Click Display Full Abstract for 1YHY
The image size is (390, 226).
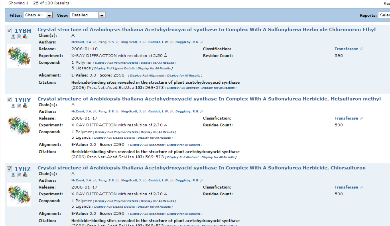[183, 157]
